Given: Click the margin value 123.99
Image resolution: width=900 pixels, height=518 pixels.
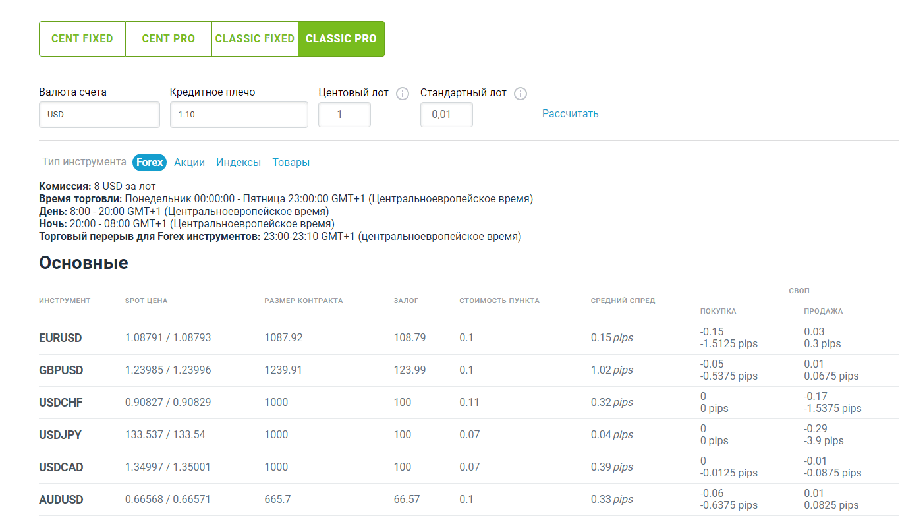Looking at the screenshot, I should (x=410, y=370).
